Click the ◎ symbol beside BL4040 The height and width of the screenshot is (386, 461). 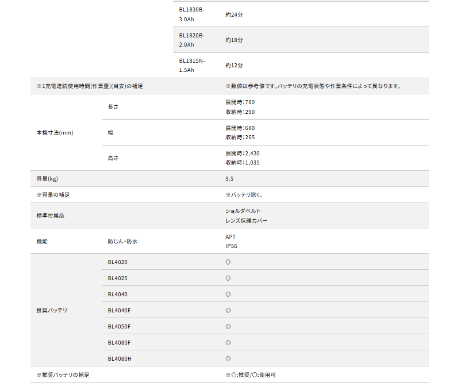(x=228, y=295)
